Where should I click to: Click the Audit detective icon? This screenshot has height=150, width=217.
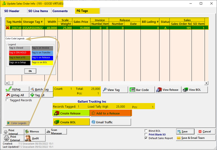point(28,138)
